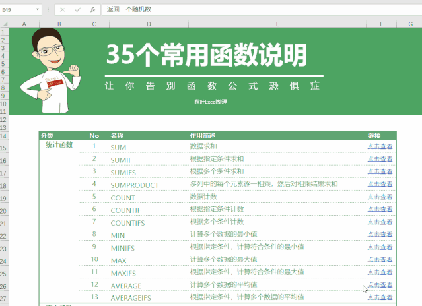Click the 统计函数 category cell
This screenshot has height=306, width=422.
coord(59,145)
